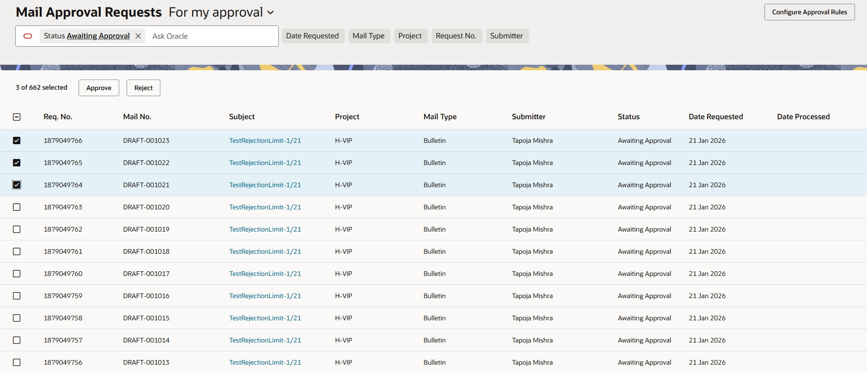Open the Date Requested filter
This screenshot has width=867, height=373.
[x=312, y=36]
